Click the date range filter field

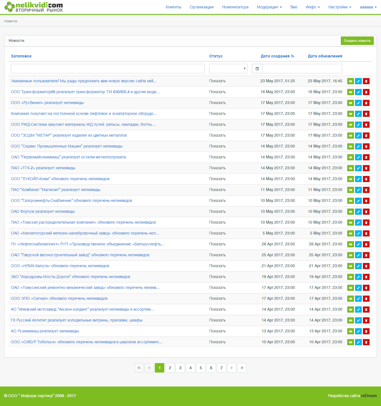pyautogui.click(x=302, y=69)
